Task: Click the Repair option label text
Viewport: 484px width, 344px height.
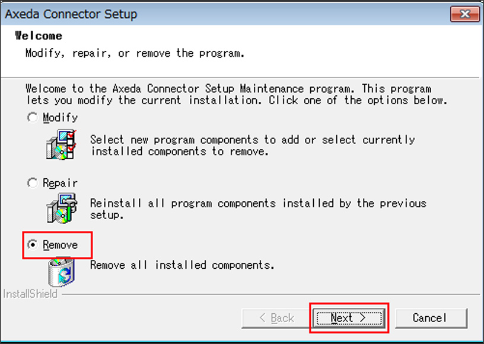Action: (x=60, y=183)
